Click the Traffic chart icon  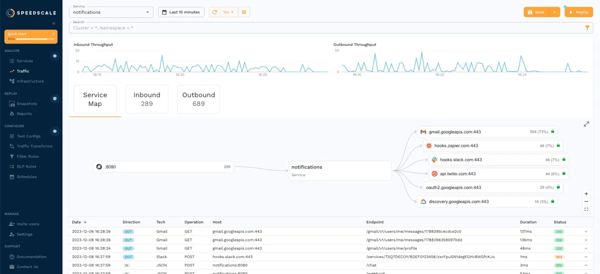12,71
